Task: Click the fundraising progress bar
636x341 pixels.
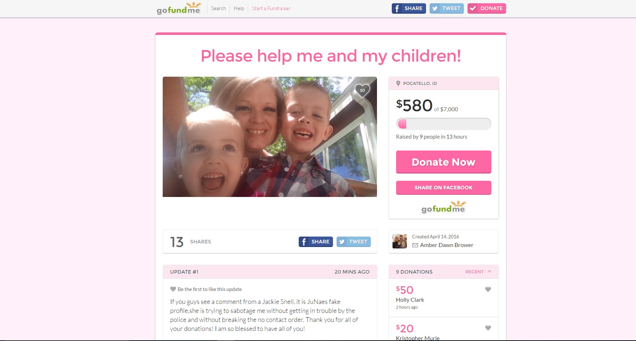Action: (x=444, y=124)
